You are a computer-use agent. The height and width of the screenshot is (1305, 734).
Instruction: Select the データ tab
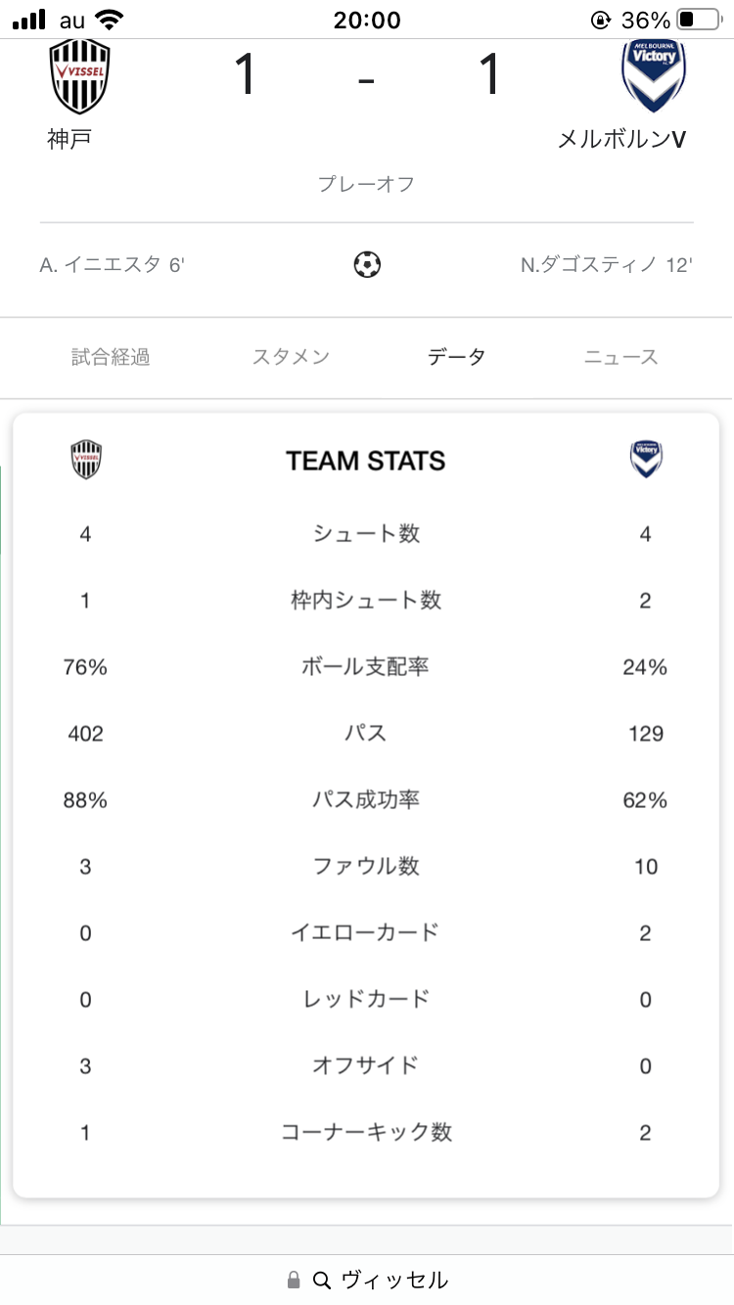coord(456,357)
